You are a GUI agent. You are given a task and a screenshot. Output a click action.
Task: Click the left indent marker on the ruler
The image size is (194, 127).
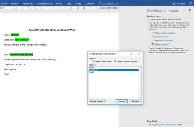coord(4,8)
